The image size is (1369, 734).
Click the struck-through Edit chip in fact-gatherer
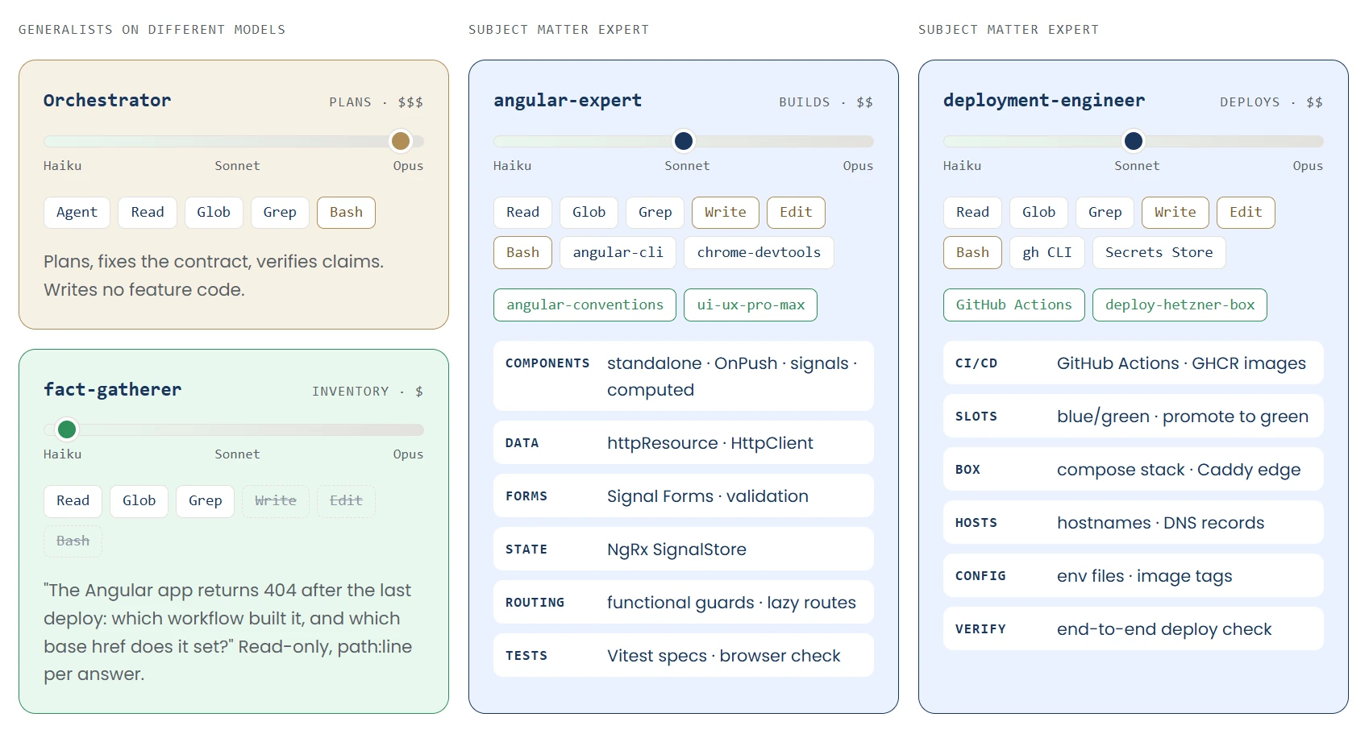346,501
